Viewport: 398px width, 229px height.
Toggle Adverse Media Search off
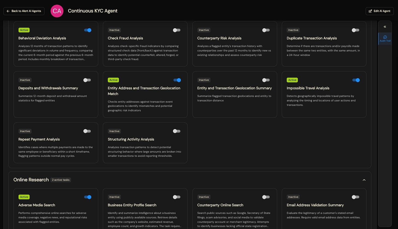88,197
